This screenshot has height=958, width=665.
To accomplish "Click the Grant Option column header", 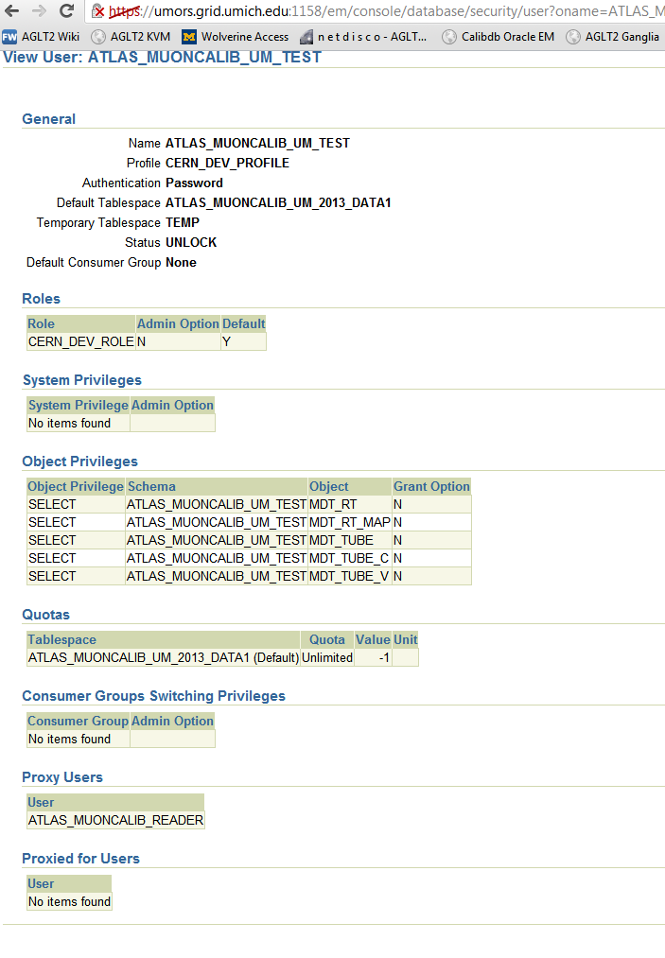I will click(x=431, y=486).
